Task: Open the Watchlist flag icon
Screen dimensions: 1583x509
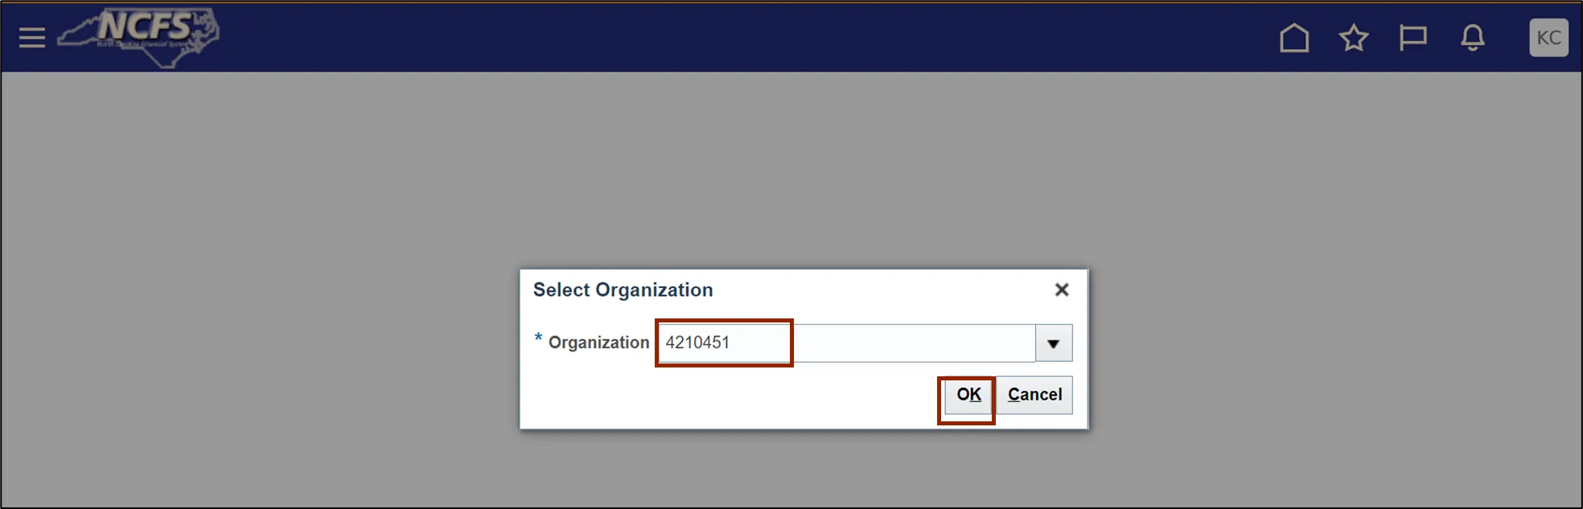Action: click(x=1413, y=38)
